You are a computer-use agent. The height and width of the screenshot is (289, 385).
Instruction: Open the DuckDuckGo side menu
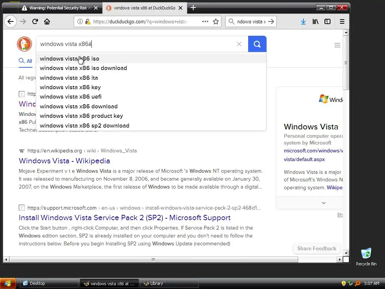337,45
